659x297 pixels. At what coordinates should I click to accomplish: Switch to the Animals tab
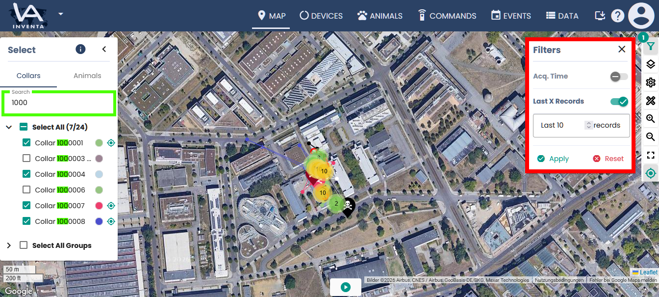coord(87,76)
